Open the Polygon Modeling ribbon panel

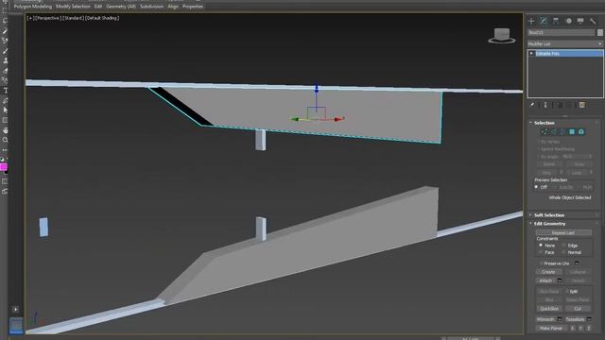click(x=33, y=7)
